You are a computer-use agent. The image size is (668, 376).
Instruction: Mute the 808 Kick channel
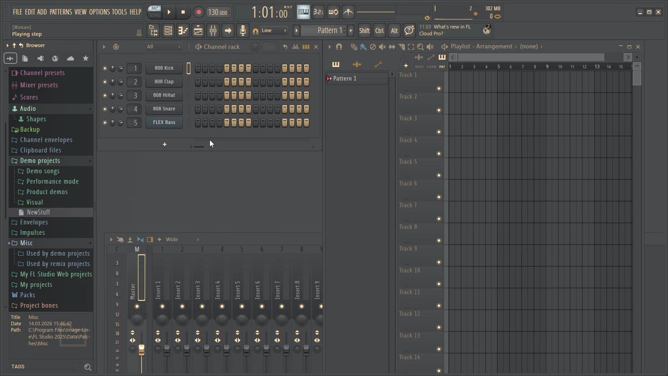pos(105,68)
